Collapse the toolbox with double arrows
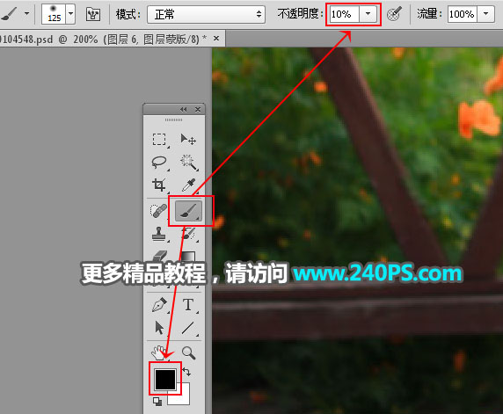The height and width of the screenshot is (414, 503). 183,109
